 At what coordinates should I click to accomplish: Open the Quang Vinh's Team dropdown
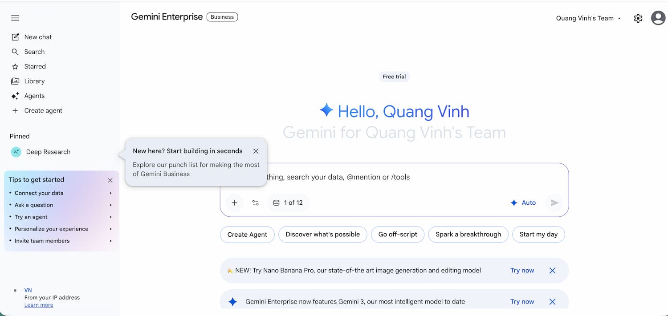(x=588, y=18)
